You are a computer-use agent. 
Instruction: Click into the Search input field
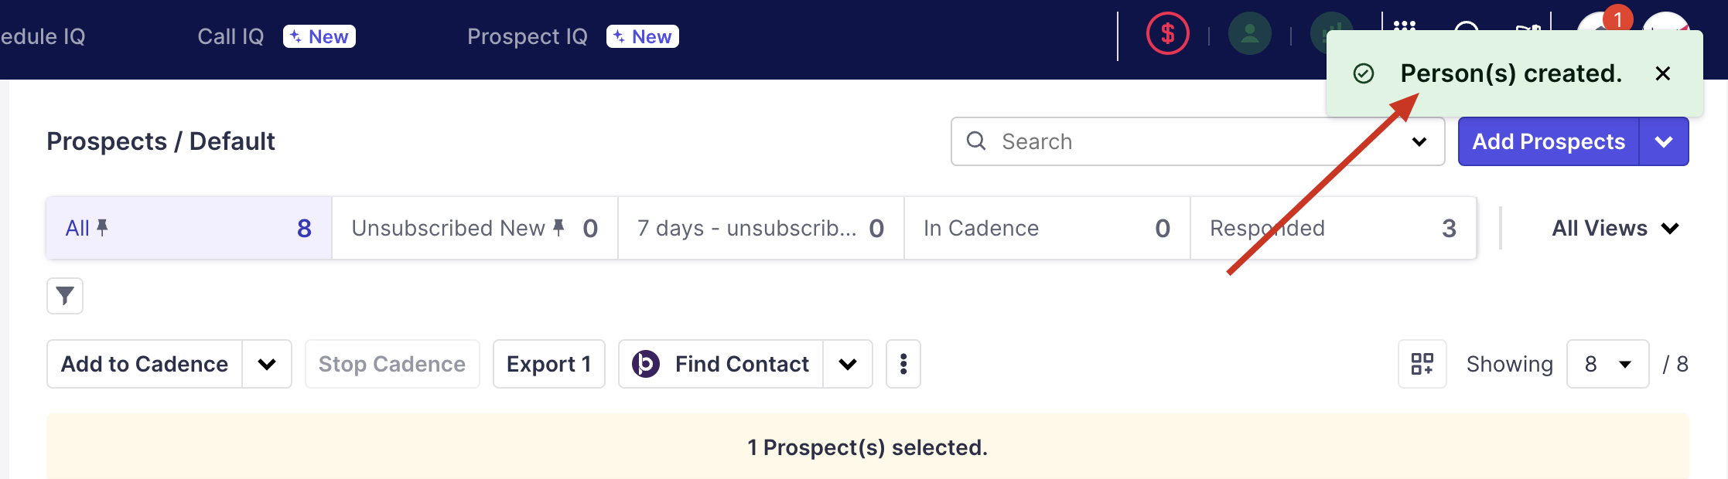click(1191, 141)
